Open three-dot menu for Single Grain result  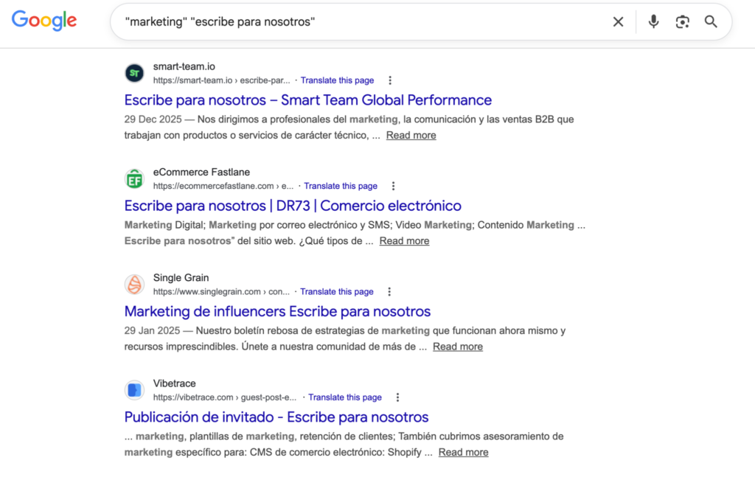pos(390,291)
